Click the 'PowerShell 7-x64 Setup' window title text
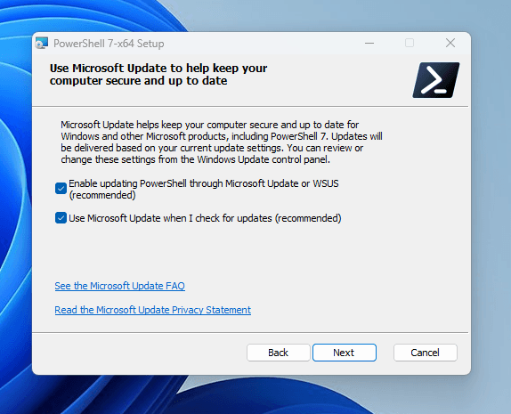The image size is (511, 414). tap(109, 44)
